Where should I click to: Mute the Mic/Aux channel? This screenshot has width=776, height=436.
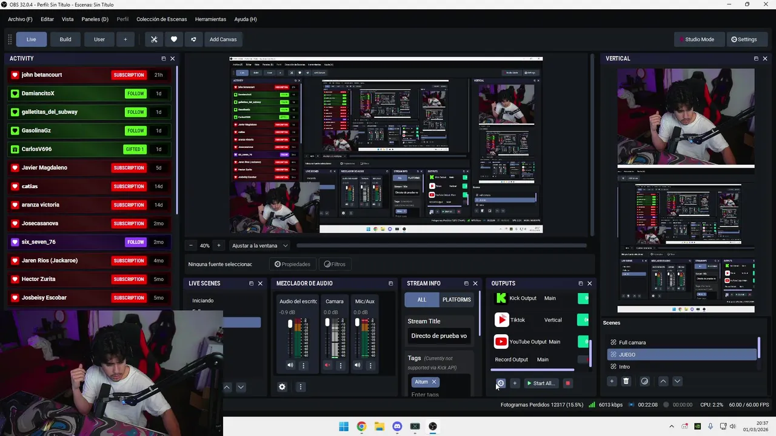357,365
